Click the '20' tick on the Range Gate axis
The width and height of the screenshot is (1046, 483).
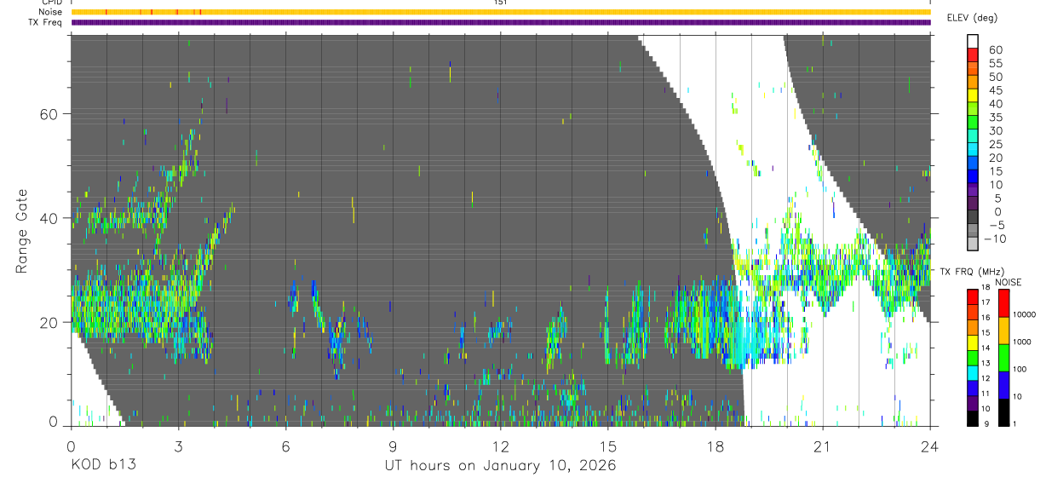tap(50, 322)
